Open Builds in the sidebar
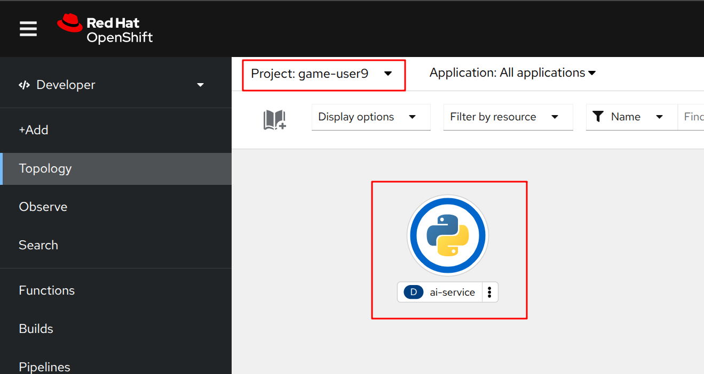The image size is (704, 374). tap(116, 329)
